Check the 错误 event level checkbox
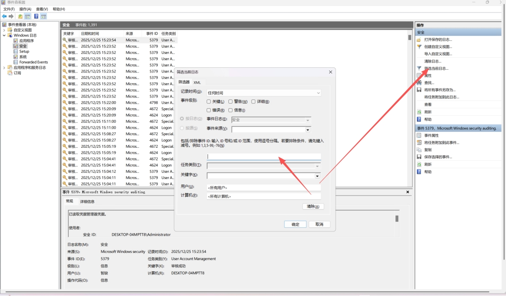The image size is (506, 296). click(209, 111)
